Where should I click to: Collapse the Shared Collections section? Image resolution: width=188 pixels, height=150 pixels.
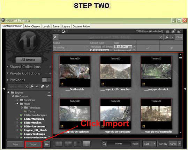click(x=8, y=66)
